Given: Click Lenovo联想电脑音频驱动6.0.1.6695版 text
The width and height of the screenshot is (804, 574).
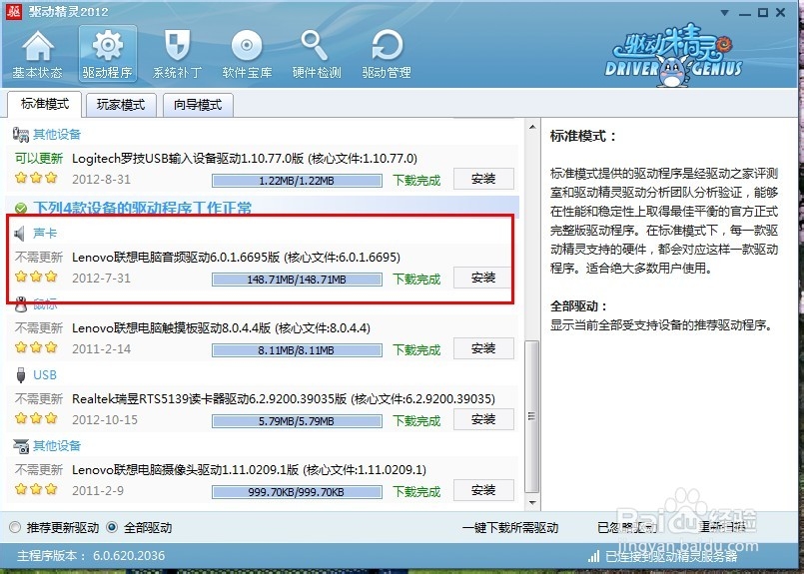Looking at the screenshot, I should coord(176,257).
